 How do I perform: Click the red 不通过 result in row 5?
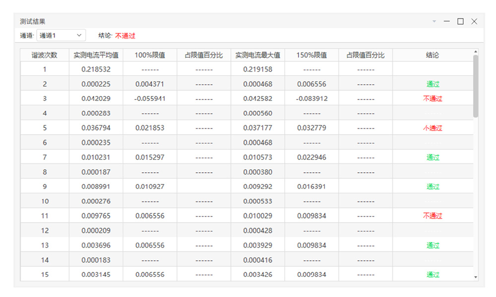coord(433,128)
